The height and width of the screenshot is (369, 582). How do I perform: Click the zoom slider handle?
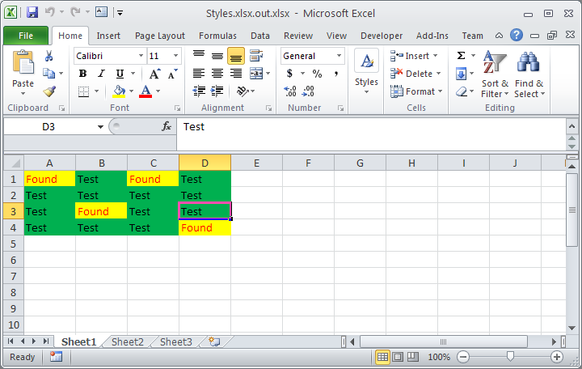pyautogui.click(x=509, y=357)
